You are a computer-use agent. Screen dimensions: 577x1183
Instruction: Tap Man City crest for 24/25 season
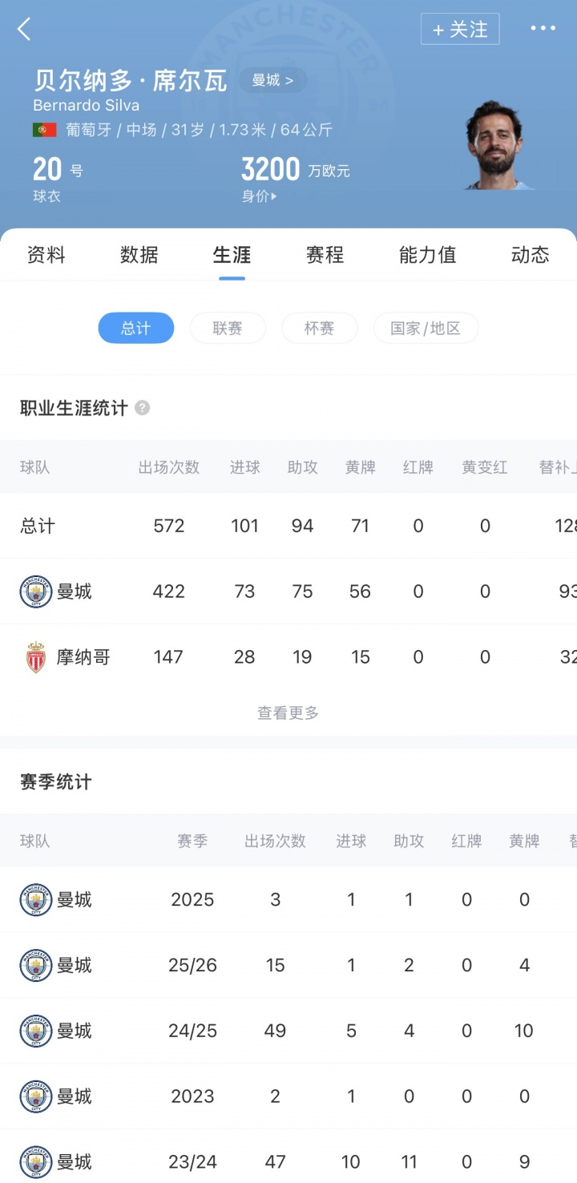coord(35,1031)
